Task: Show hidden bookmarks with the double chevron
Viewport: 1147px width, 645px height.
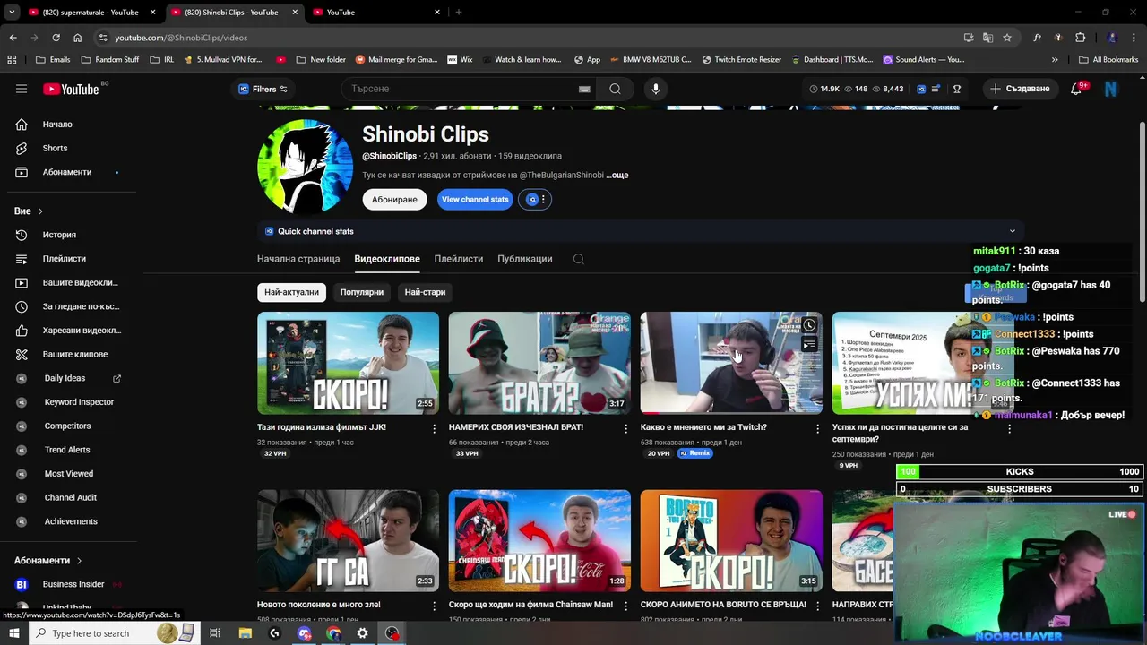Action: [x=1055, y=60]
